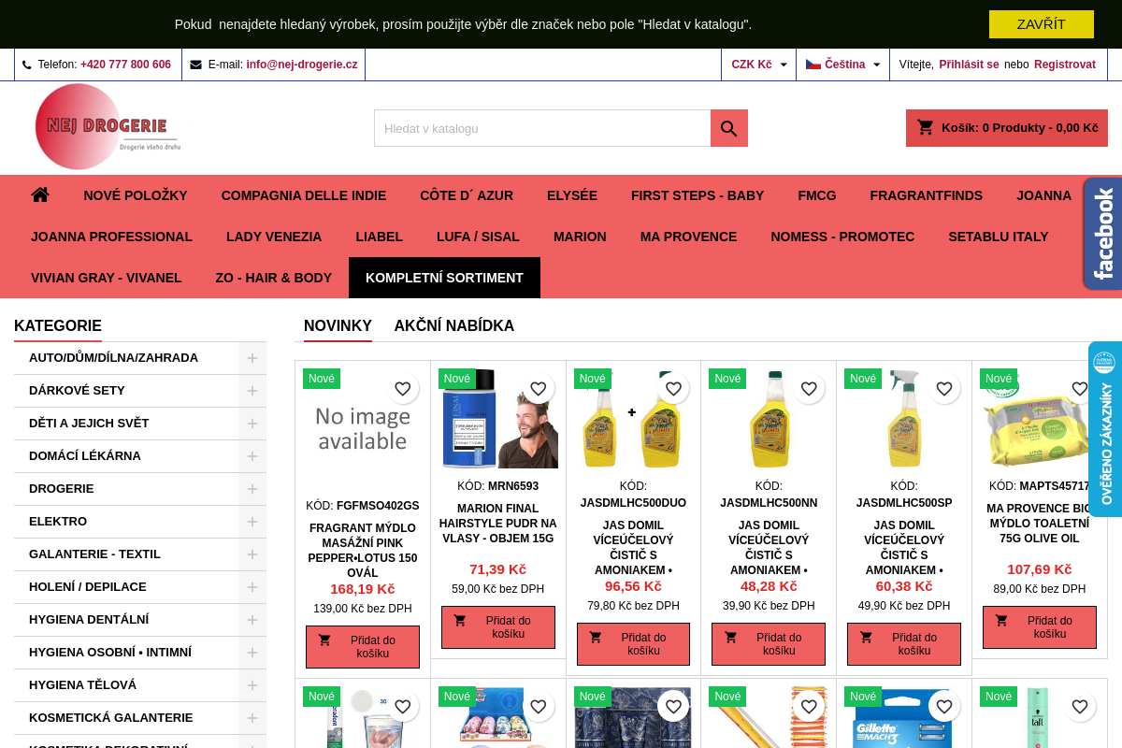Image resolution: width=1122 pixels, height=748 pixels.
Task: Open the Ověřeno zákazníky side badge
Action: pyautogui.click(x=1105, y=429)
